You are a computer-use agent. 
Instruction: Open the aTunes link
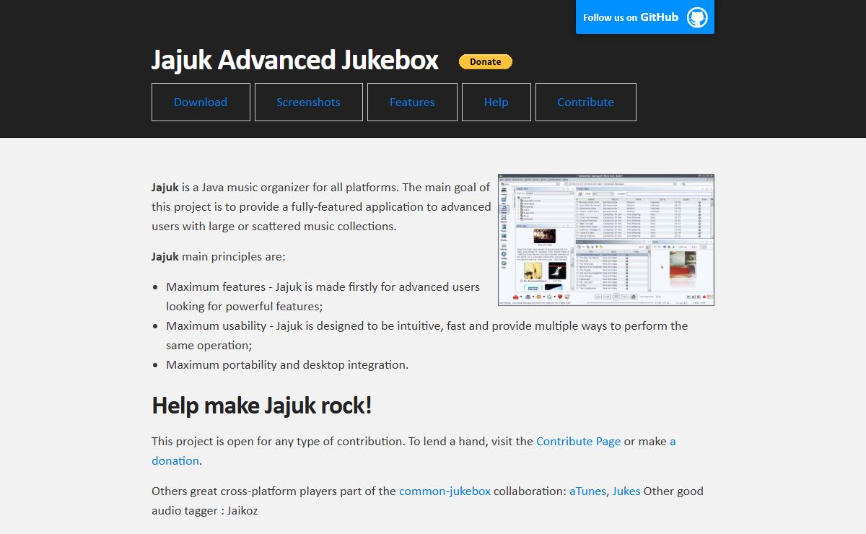point(587,491)
